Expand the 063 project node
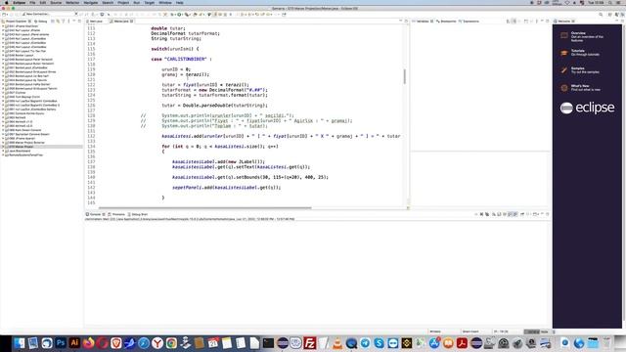The width and height of the screenshot is (626, 352). coord(3,117)
